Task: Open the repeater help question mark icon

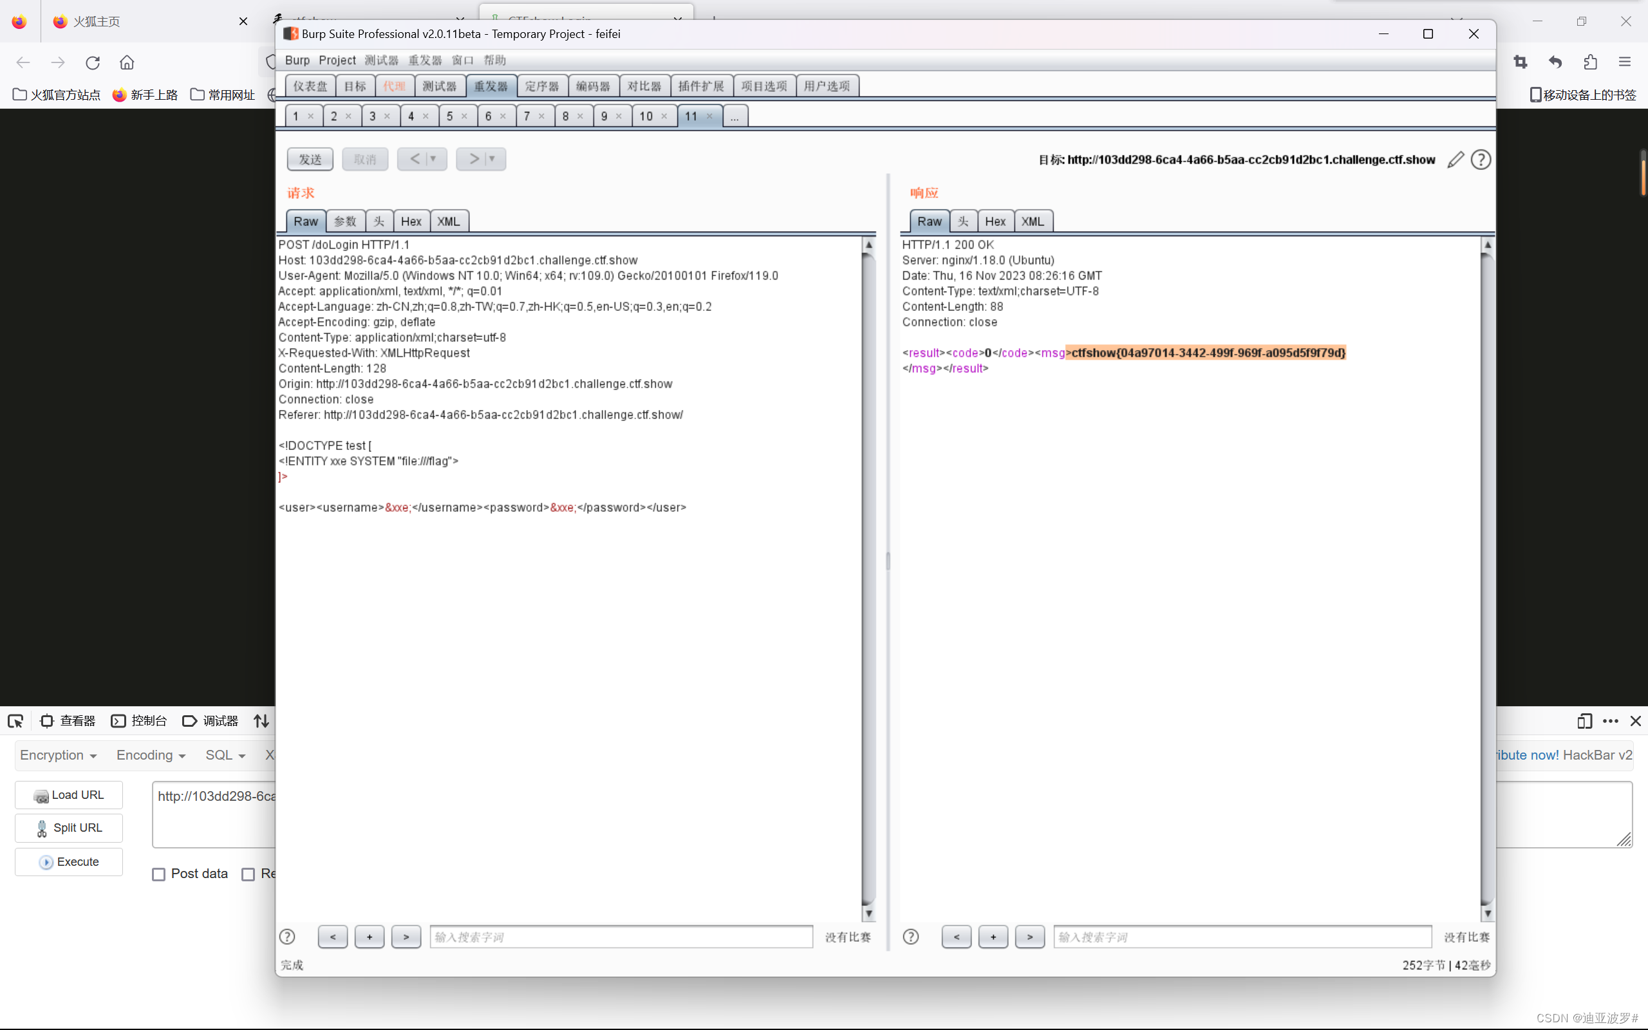Action: (1481, 160)
